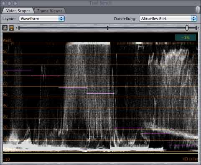Toggle the orange scale brightness button
Viewport: 201px width, 165px height.
(x=12, y=28)
